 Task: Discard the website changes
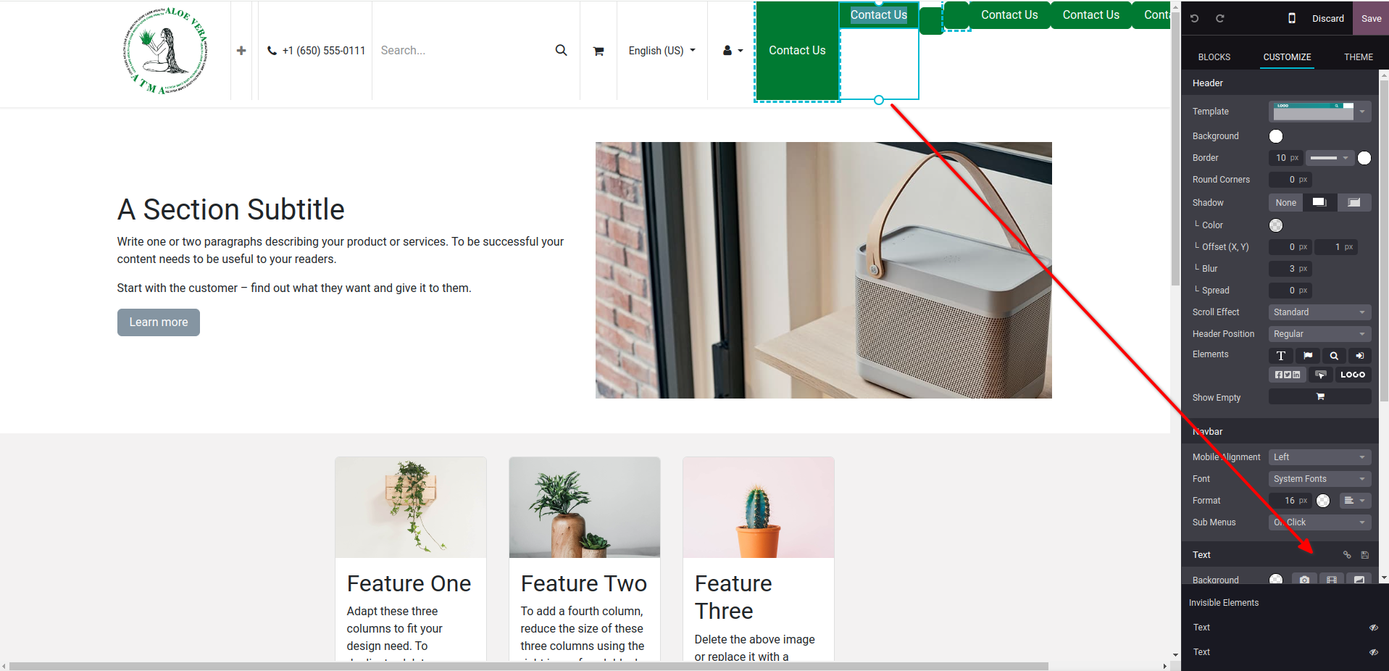tap(1327, 18)
